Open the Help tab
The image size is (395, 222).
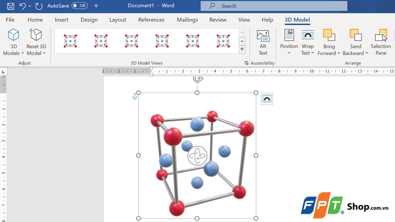pos(267,20)
